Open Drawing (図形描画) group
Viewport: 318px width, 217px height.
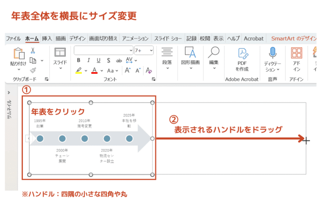click(190, 58)
